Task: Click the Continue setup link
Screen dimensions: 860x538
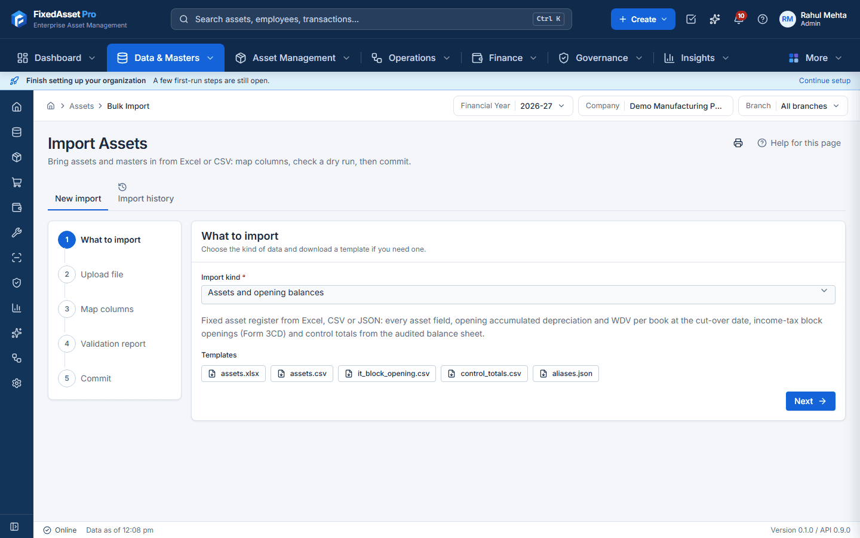Action: pos(825,81)
